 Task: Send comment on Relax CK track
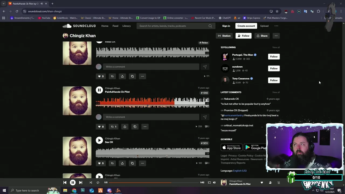coord(205,67)
